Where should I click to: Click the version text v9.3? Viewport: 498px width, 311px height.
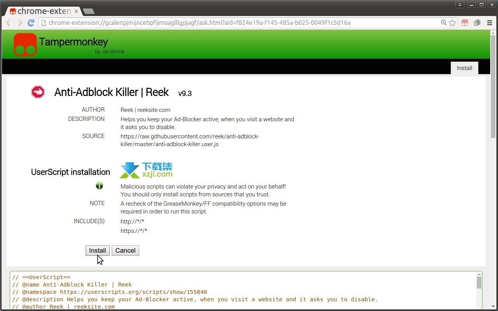click(185, 93)
